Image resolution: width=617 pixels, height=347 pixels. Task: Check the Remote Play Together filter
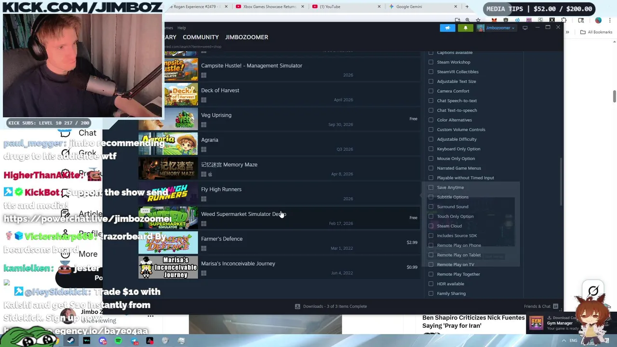pos(431,274)
